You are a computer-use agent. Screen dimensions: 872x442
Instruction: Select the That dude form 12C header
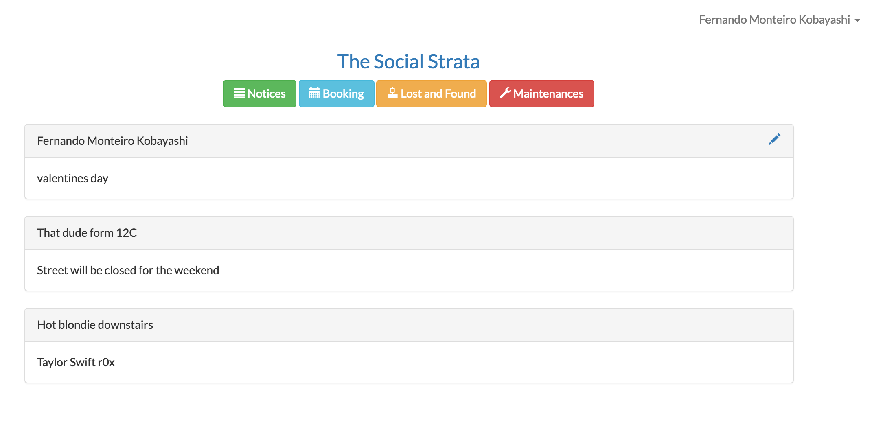pos(409,233)
